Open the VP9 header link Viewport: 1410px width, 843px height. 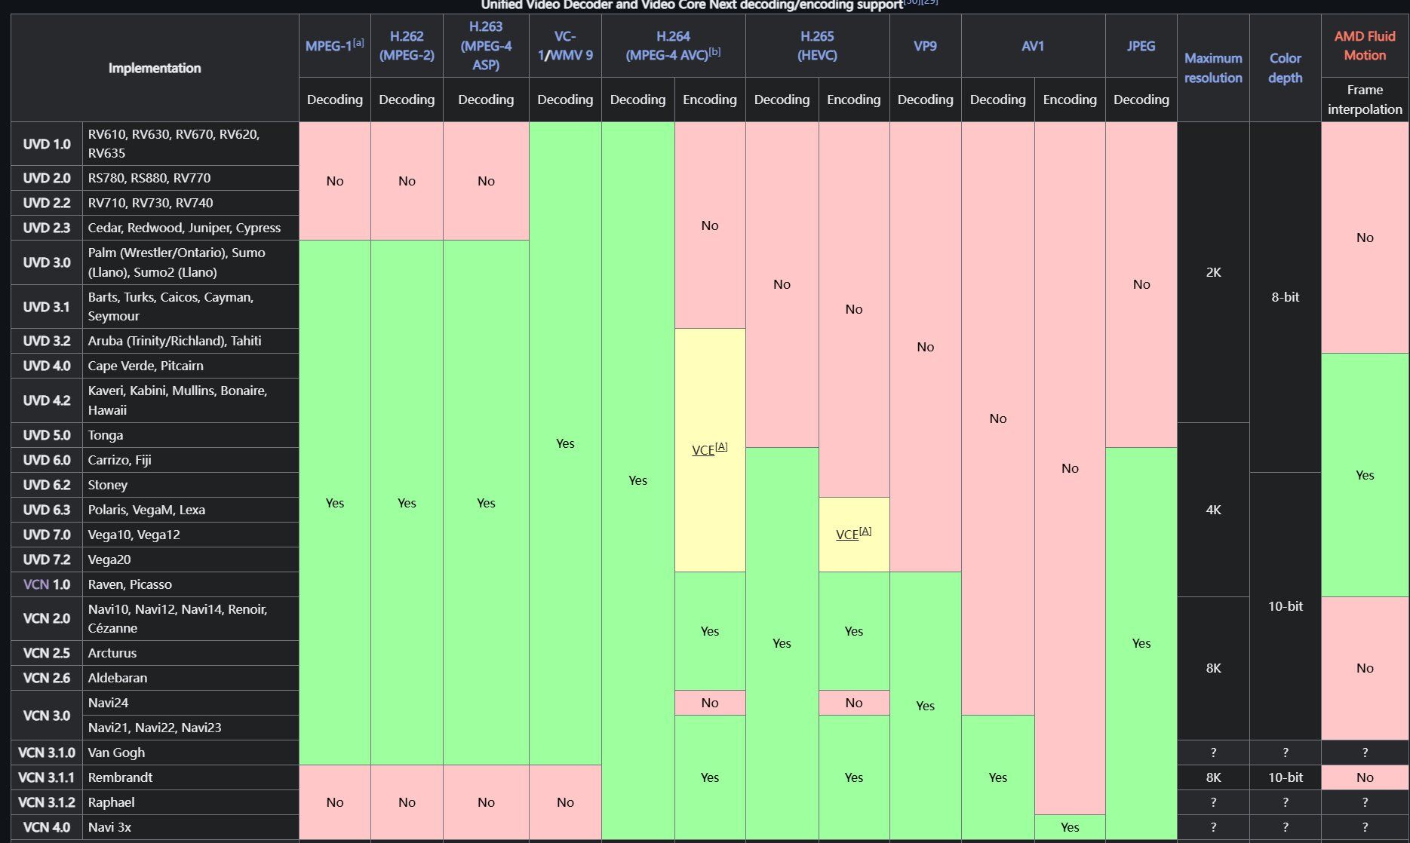[x=925, y=46]
